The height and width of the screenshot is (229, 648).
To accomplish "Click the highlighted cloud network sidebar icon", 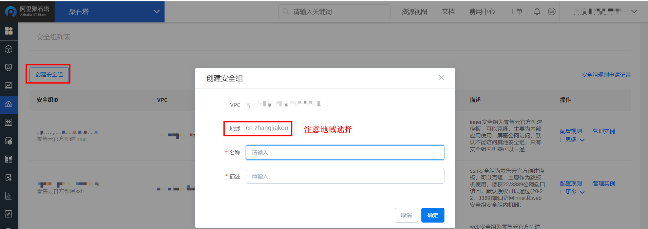I will click(9, 104).
